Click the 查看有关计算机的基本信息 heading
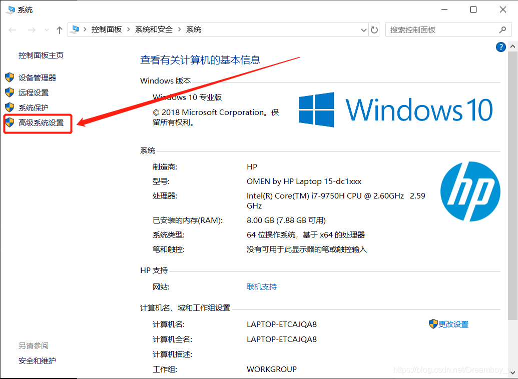The image size is (518, 379). tap(200, 60)
